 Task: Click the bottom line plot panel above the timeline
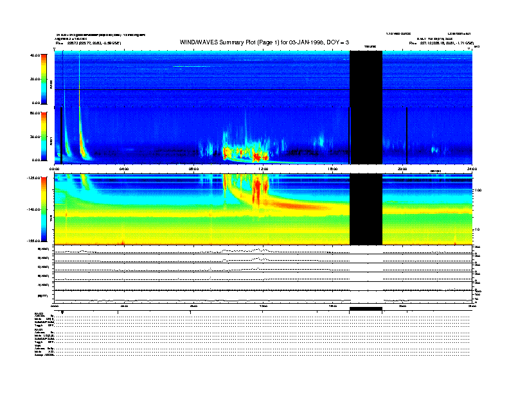click(x=263, y=297)
